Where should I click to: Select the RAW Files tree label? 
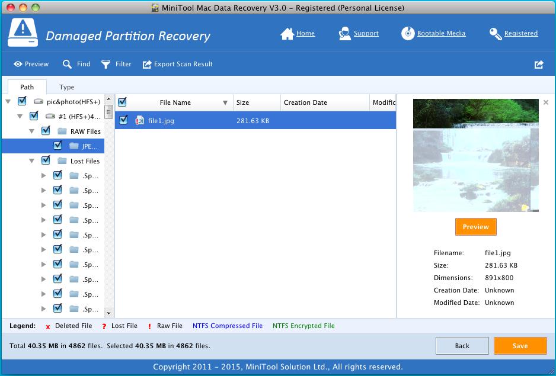pyautogui.click(x=85, y=131)
